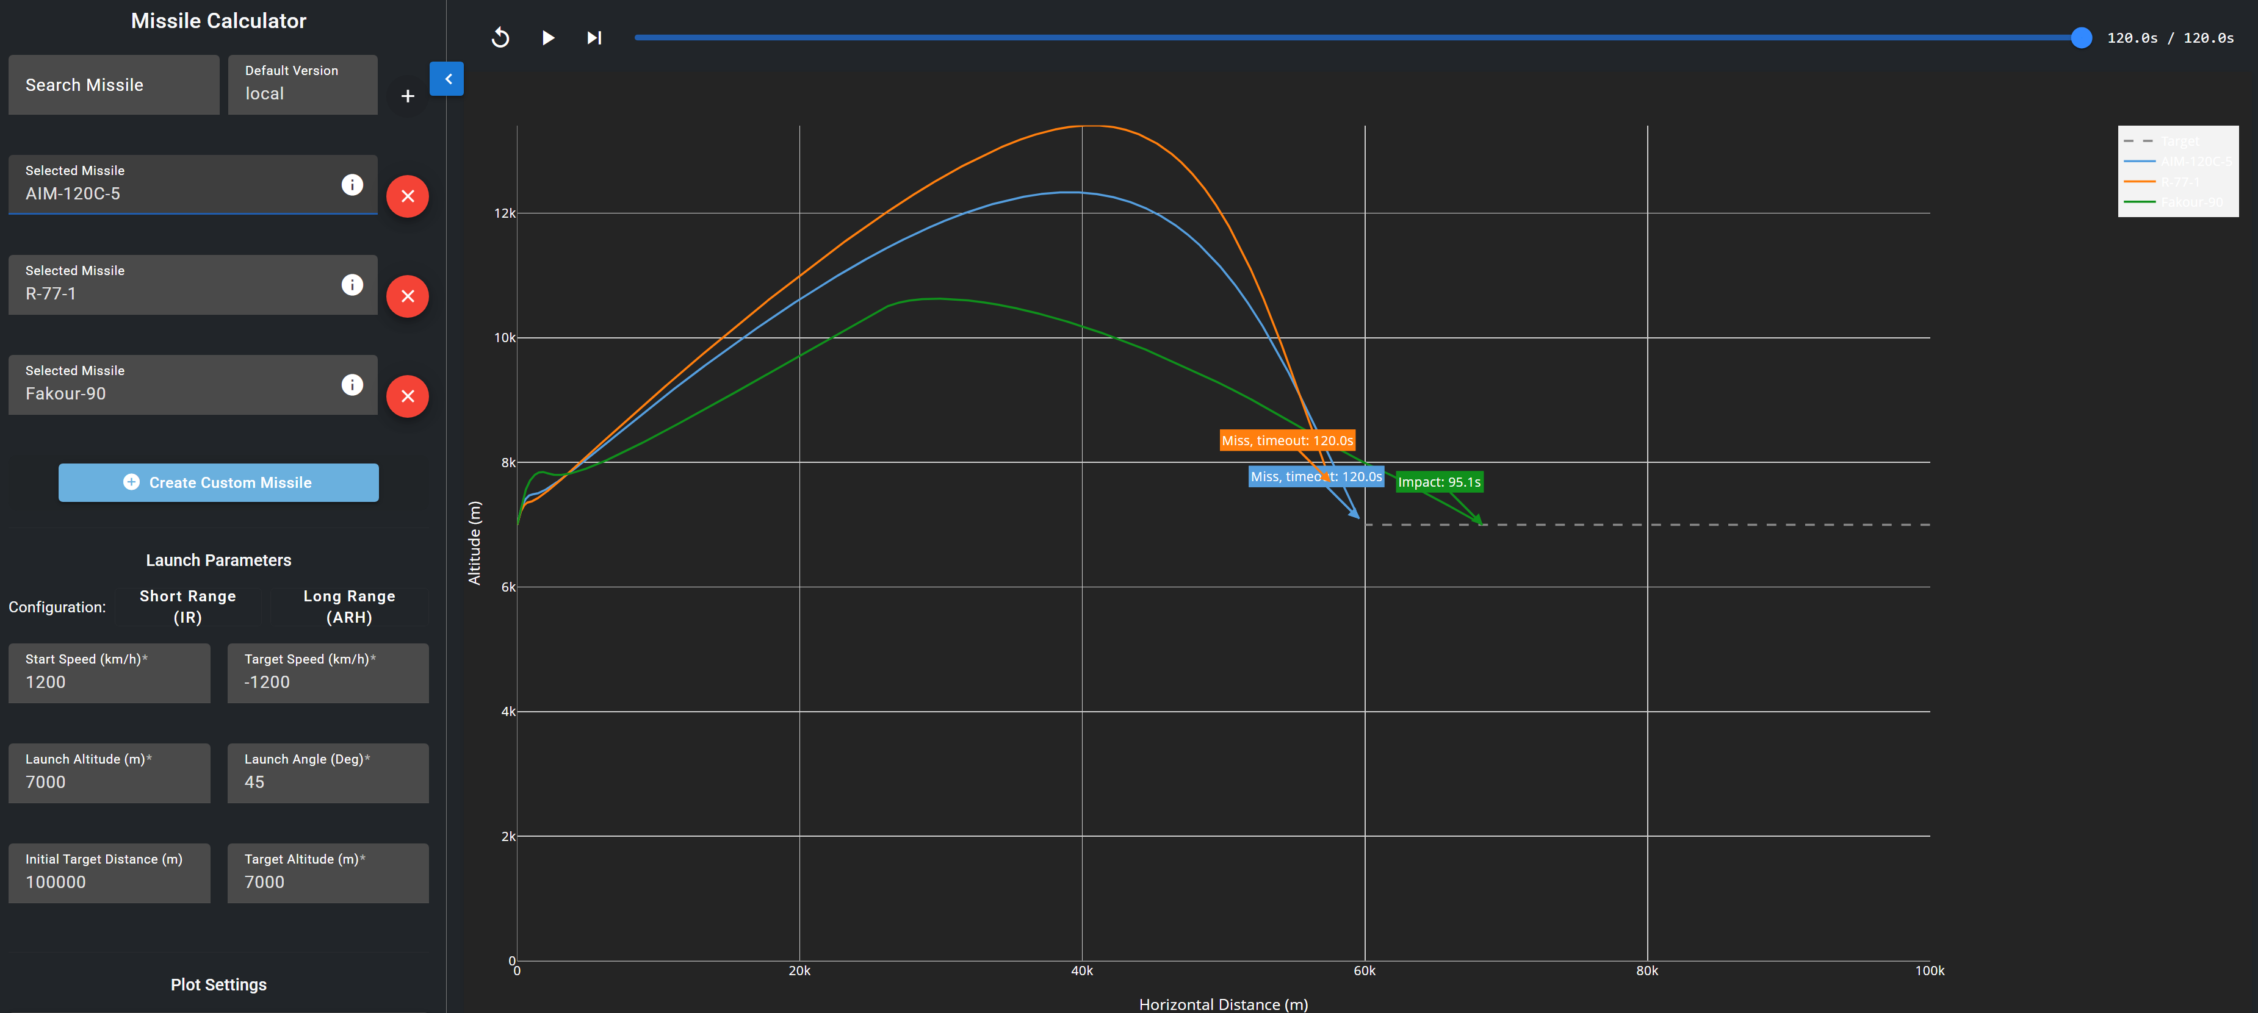
Task: Remove the AIM-120C-5 missile
Action: [x=408, y=196]
